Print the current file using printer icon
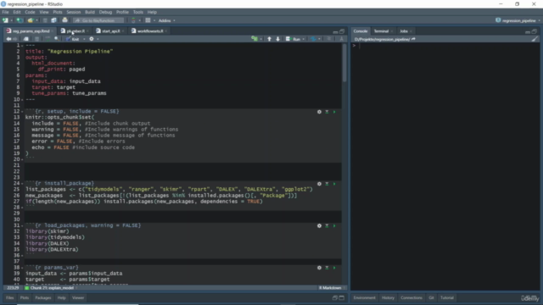The height and width of the screenshot is (305, 543). 64,20
